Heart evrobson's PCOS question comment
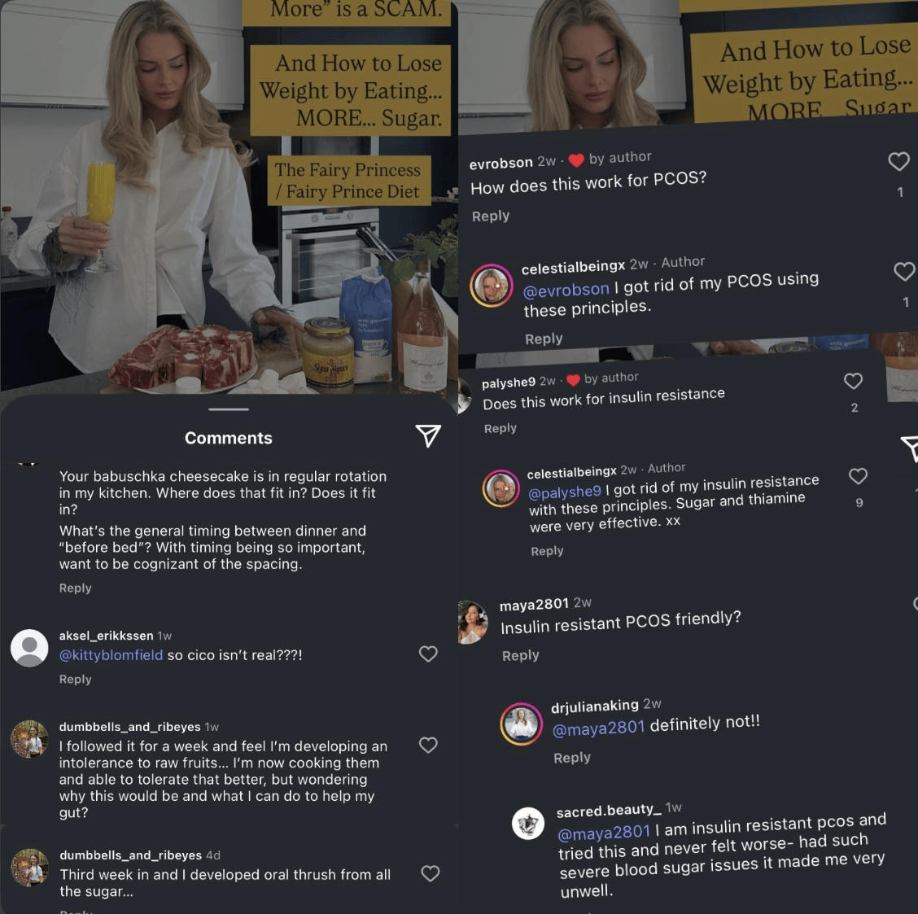Screen dimensions: 918x914 [x=898, y=161]
